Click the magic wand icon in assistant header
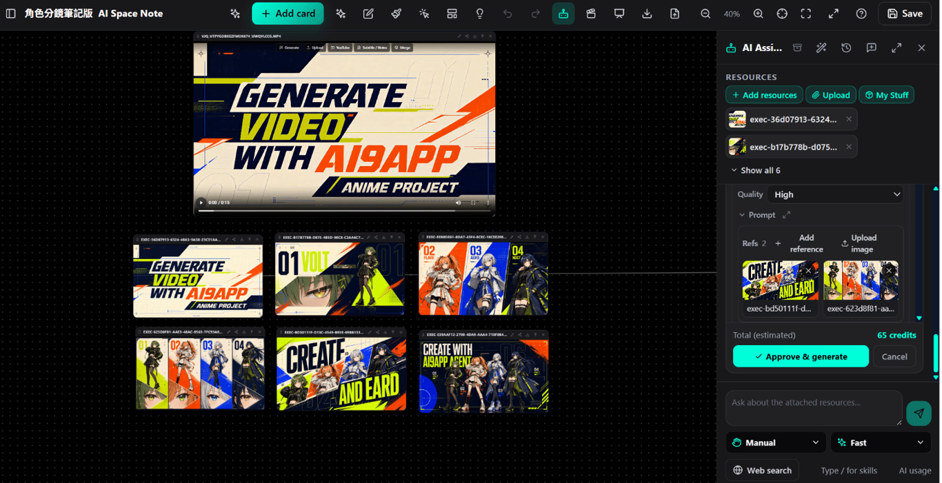The width and height of the screenshot is (942, 483). [821, 48]
